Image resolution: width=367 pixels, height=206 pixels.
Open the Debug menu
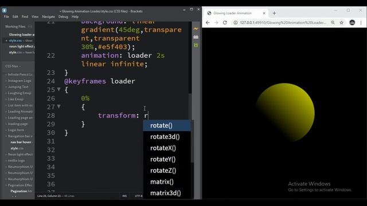tap(63, 17)
